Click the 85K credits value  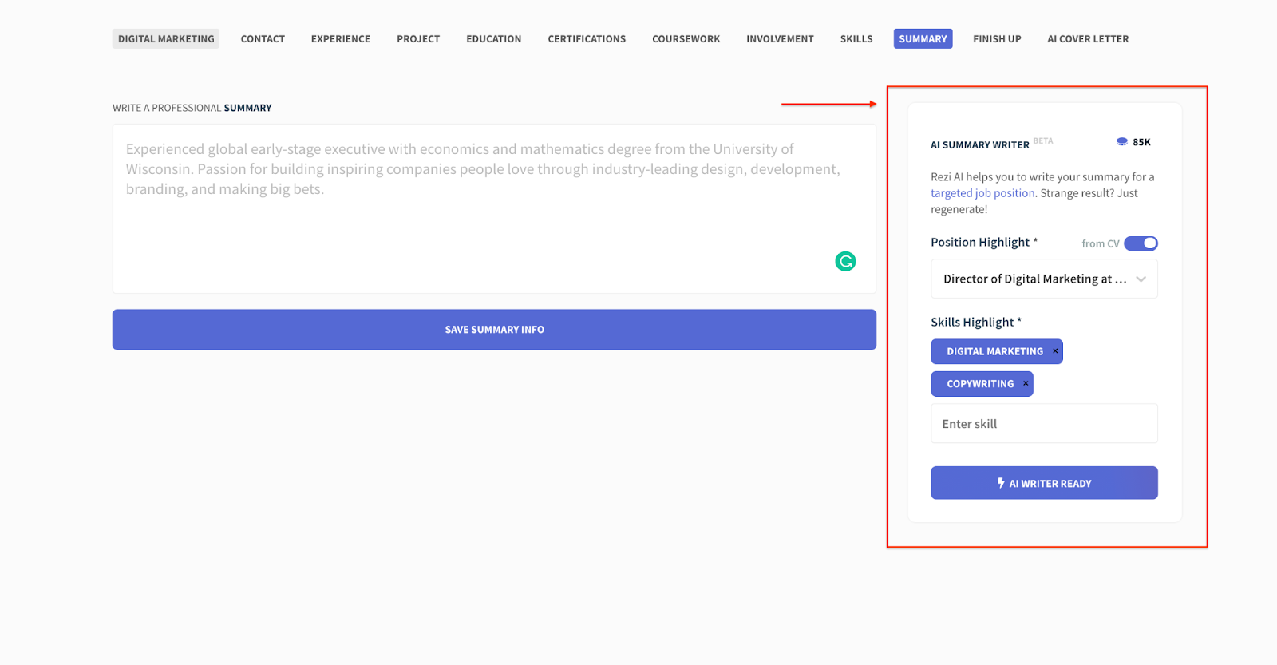coord(1141,142)
